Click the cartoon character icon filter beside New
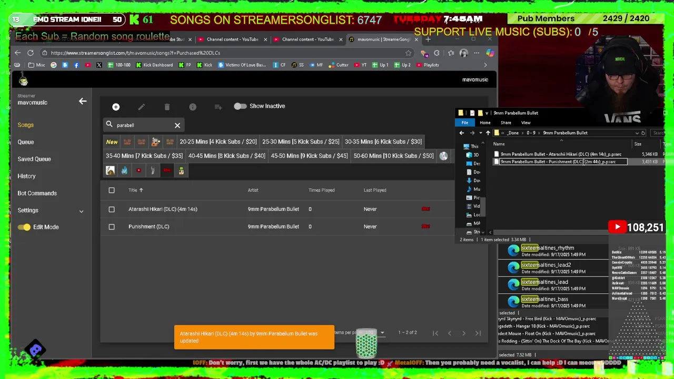Screen dimensions: 674x379 click(155, 142)
